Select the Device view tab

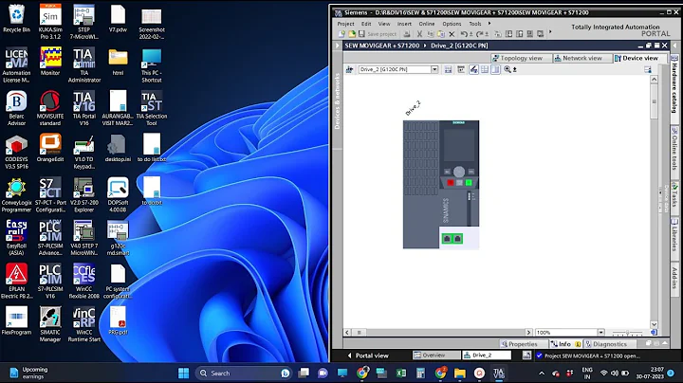639,59
